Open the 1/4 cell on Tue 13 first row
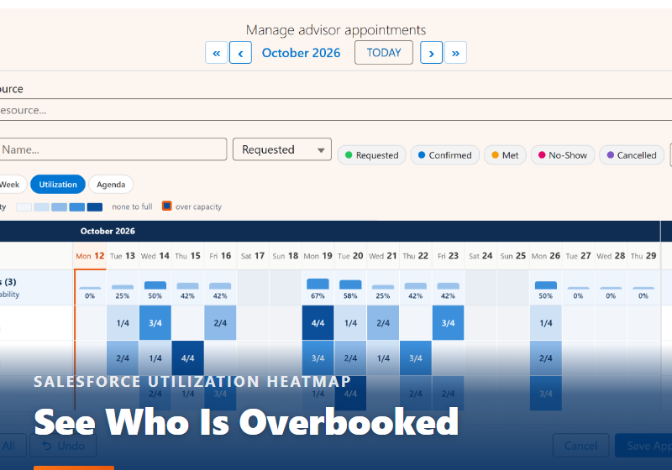Screen dimensions: 672x470 [123, 323]
